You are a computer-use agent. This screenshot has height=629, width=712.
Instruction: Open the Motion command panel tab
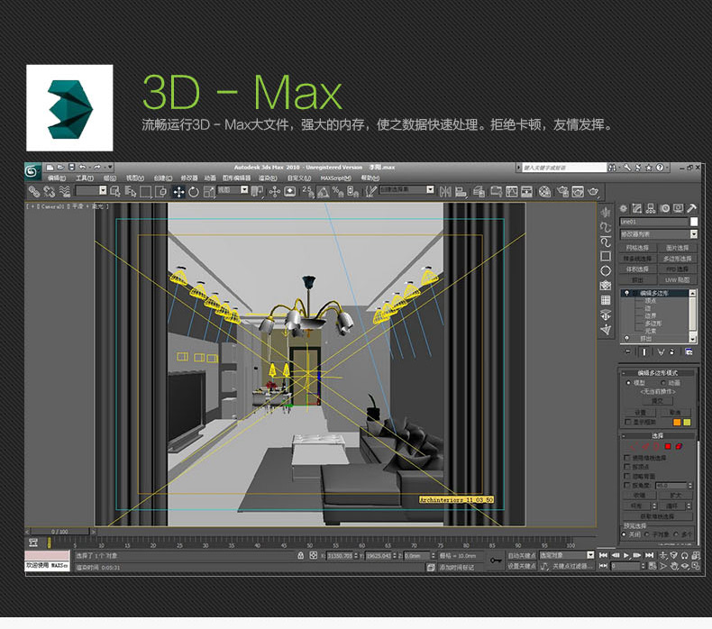click(x=665, y=208)
